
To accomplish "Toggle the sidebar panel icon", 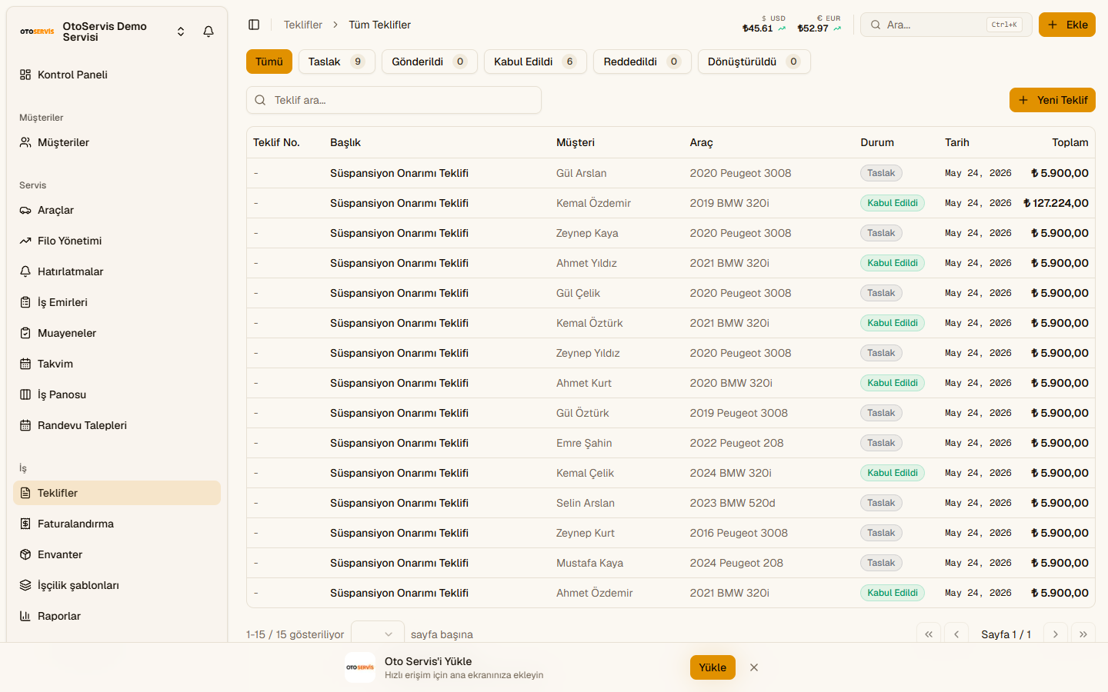I will [254, 25].
